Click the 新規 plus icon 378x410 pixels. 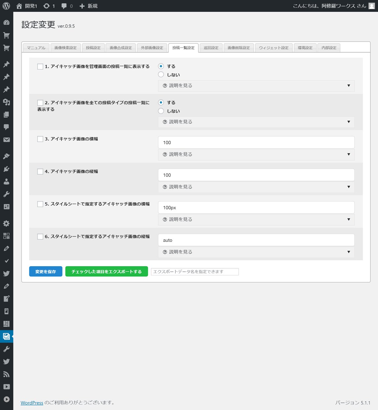(82, 6)
